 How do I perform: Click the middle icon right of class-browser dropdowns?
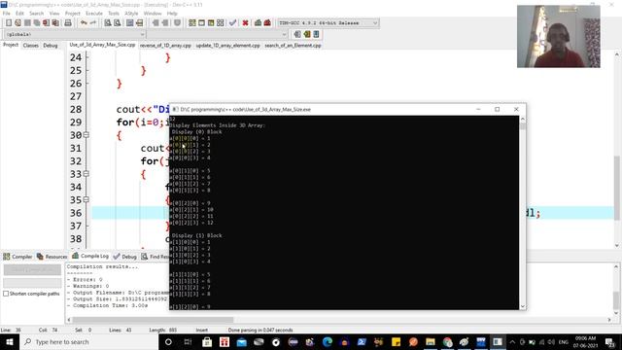[x=307, y=35]
